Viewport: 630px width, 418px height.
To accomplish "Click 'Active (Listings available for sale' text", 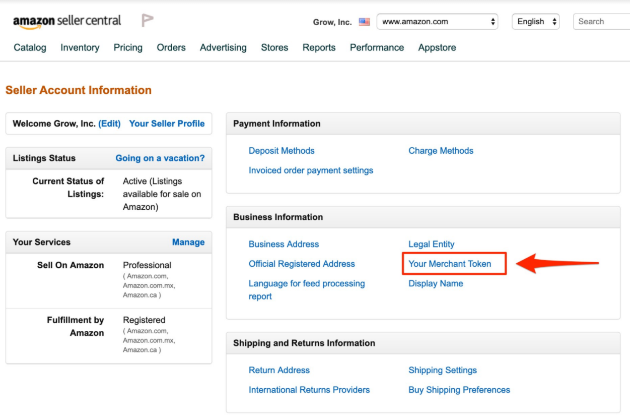I will coord(162,194).
